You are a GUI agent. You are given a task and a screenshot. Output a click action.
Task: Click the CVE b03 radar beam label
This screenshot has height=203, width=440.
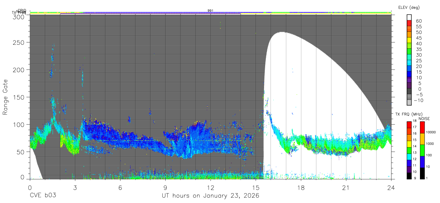43,196
